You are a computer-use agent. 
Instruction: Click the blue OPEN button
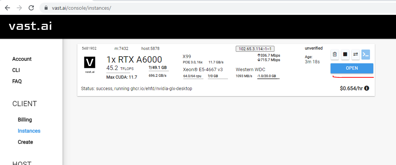point(352,68)
